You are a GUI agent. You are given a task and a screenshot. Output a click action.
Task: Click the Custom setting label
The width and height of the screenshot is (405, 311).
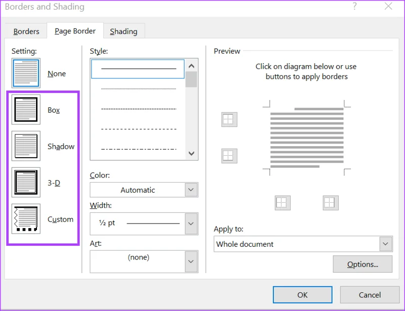pos(60,219)
